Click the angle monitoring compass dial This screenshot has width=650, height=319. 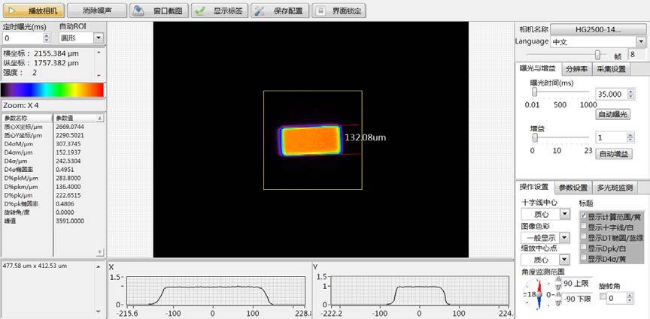click(x=537, y=293)
